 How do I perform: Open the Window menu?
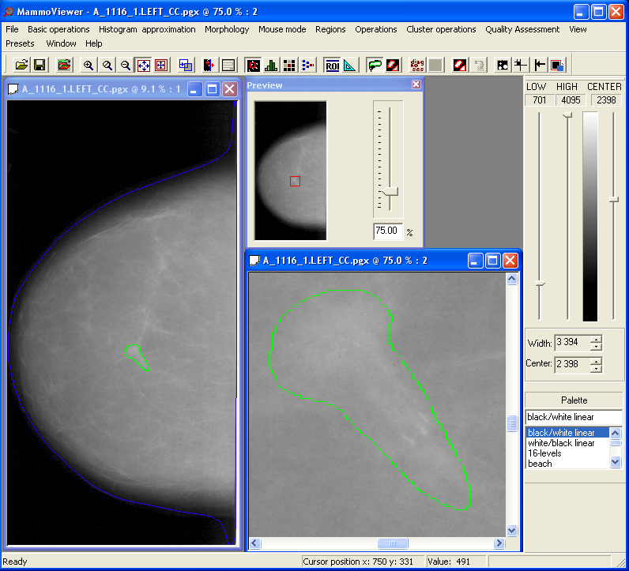(61, 43)
